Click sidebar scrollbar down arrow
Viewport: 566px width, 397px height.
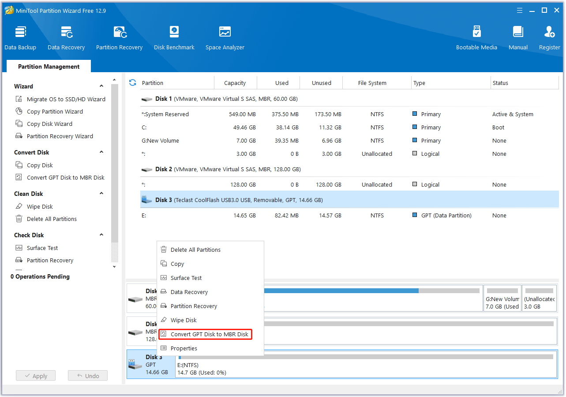115,266
